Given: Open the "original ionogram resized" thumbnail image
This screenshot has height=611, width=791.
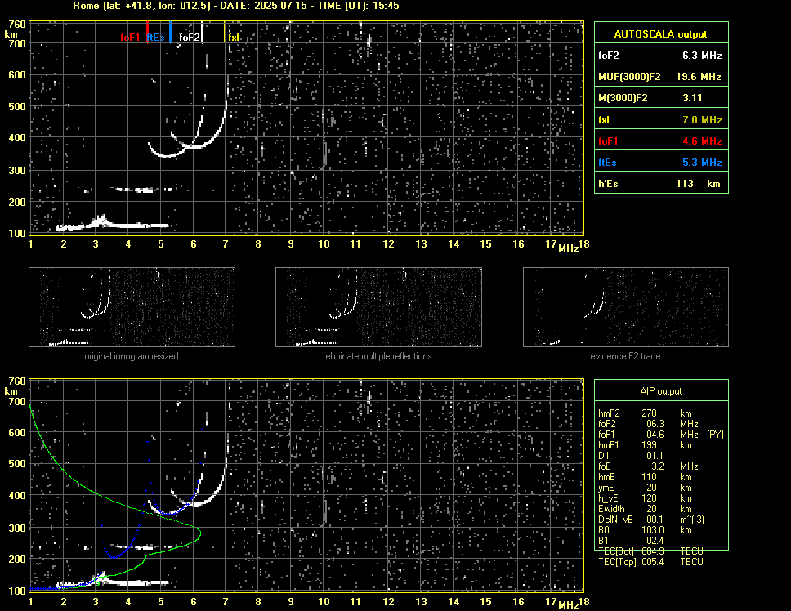Looking at the screenshot, I should [x=132, y=307].
